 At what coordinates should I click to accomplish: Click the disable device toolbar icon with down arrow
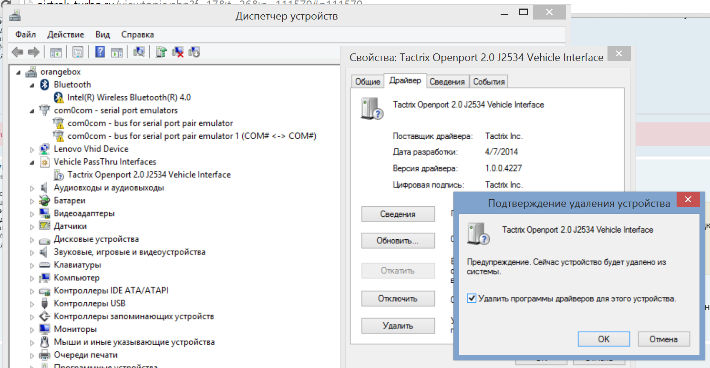194,52
